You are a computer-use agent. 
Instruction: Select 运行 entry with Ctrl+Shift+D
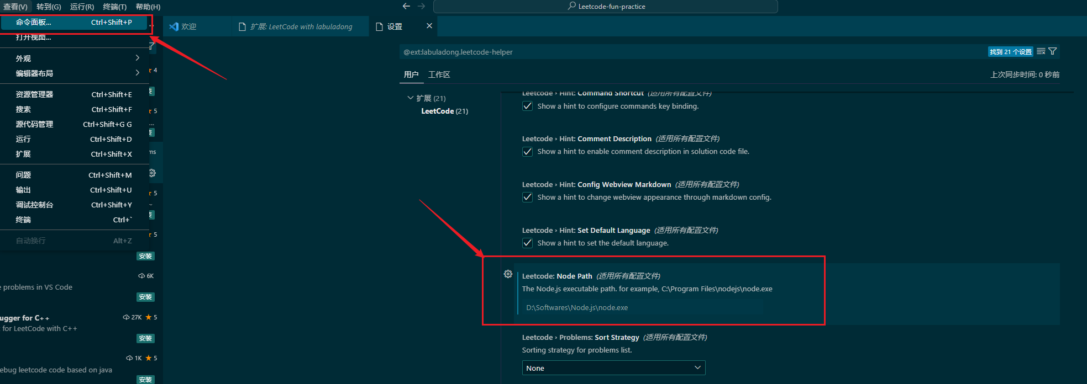pos(75,139)
